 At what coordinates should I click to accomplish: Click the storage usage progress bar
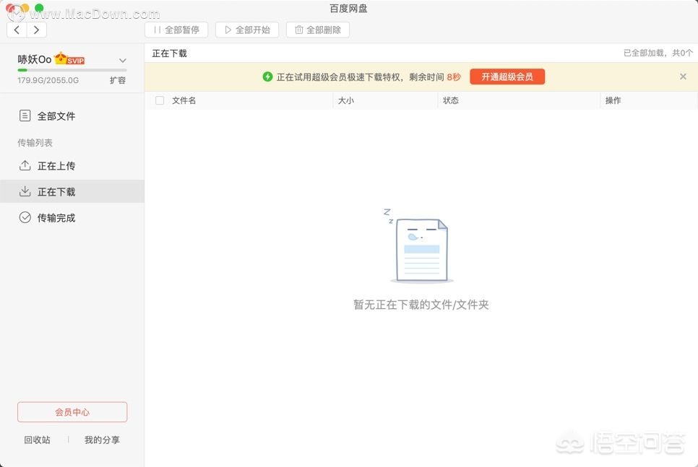(72, 70)
